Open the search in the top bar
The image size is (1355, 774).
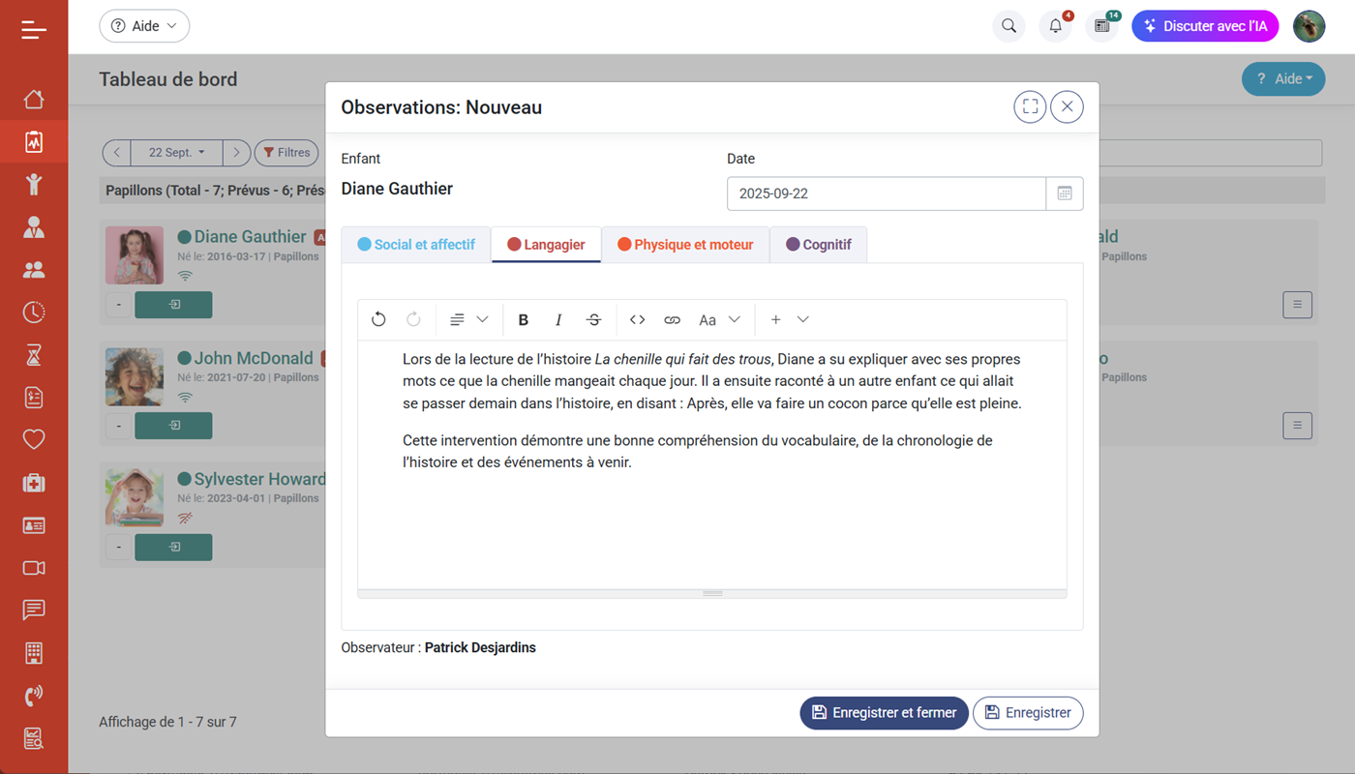pos(1009,26)
